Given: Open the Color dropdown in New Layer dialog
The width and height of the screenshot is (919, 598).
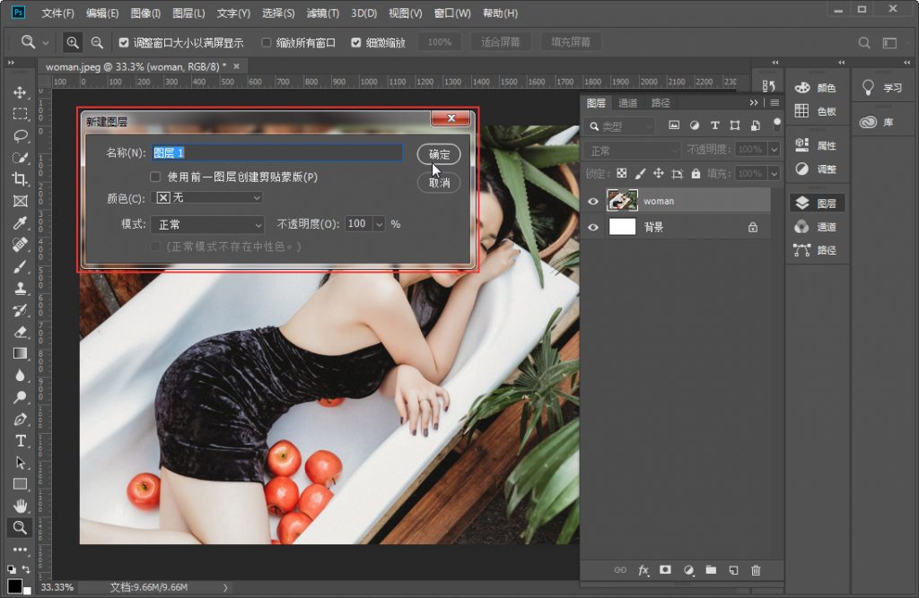Looking at the screenshot, I should point(208,197).
